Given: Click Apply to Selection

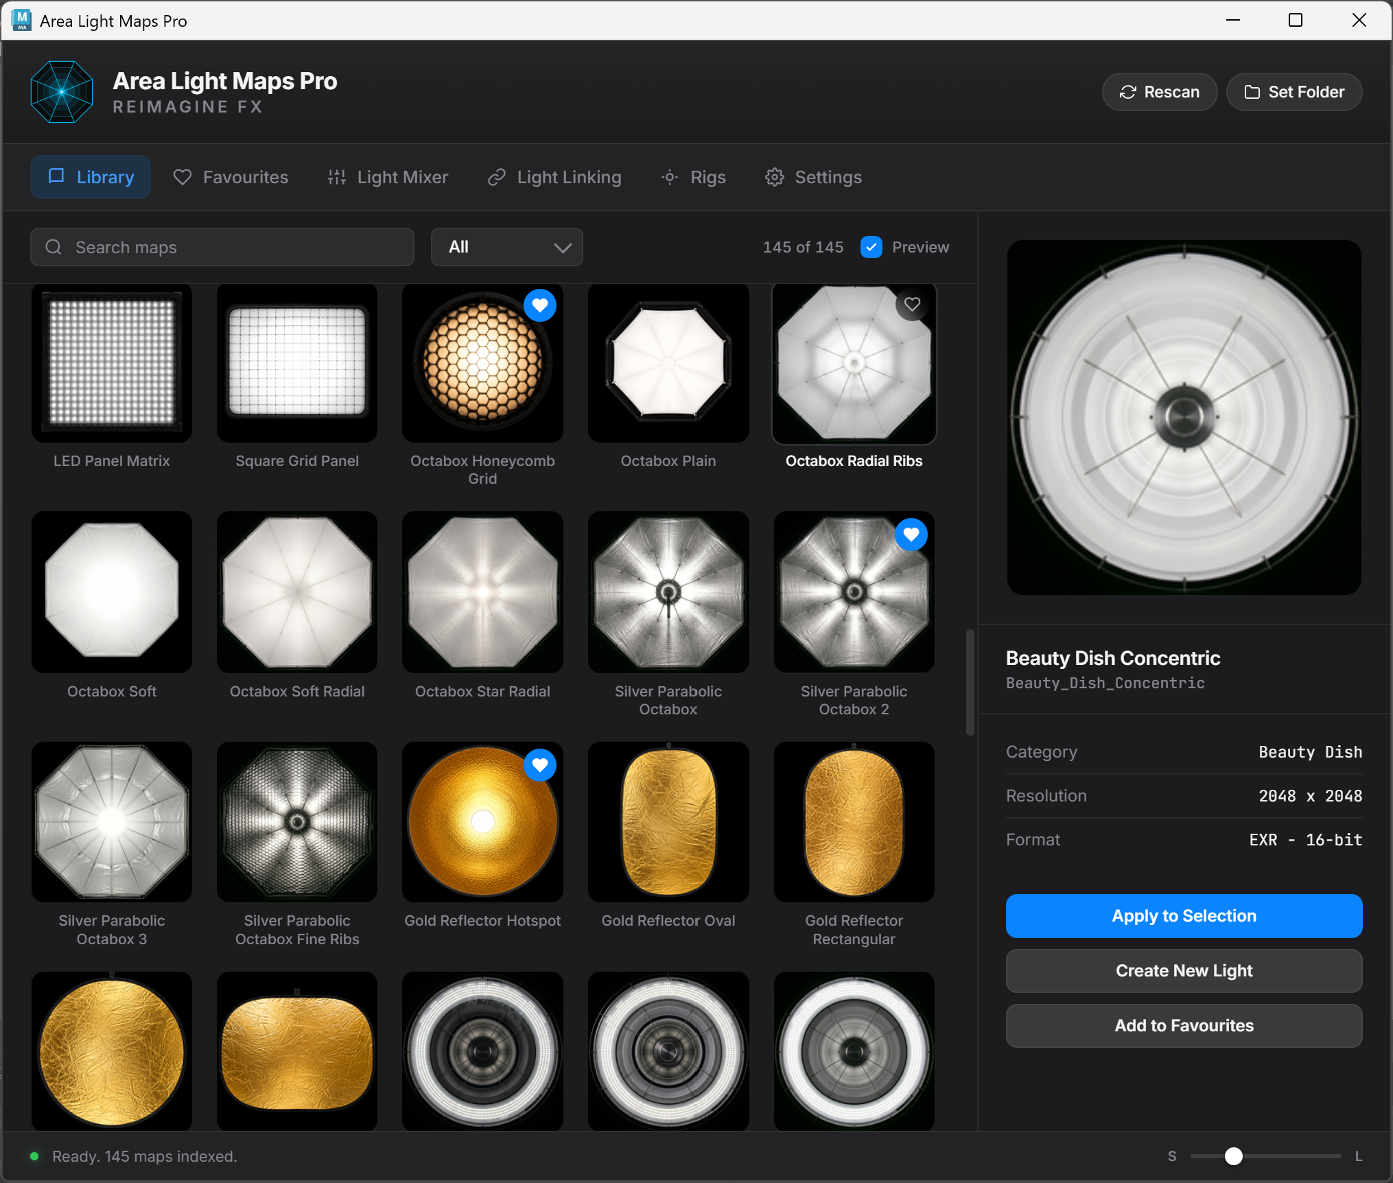Looking at the screenshot, I should [x=1184, y=916].
